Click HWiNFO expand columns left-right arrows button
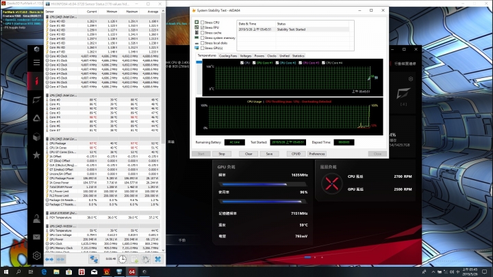The width and height of the screenshot is (493, 277). click(49, 259)
